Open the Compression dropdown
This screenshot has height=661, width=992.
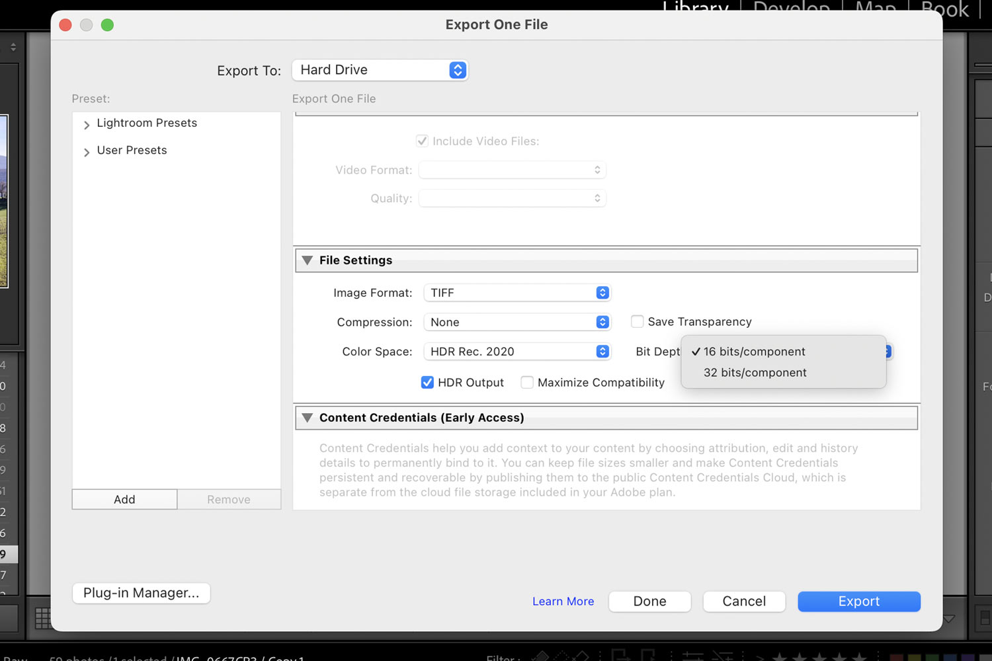pos(517,322)
